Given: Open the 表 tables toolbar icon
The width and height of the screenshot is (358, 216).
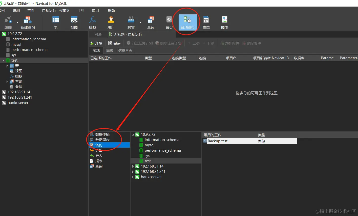Looking at the screenshot, I should [55, 22].
